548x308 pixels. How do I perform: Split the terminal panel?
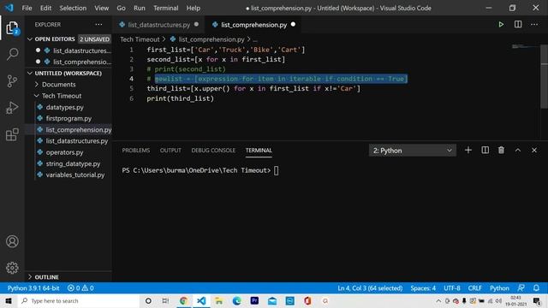pyautogui.click(x=485, y=151)
